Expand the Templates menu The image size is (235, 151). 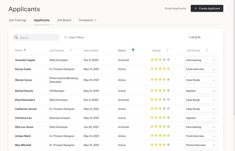click(87, 20)
